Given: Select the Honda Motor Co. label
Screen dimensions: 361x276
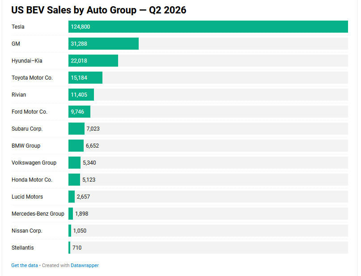Looking at the screenshot, I should tap(32, 180).
